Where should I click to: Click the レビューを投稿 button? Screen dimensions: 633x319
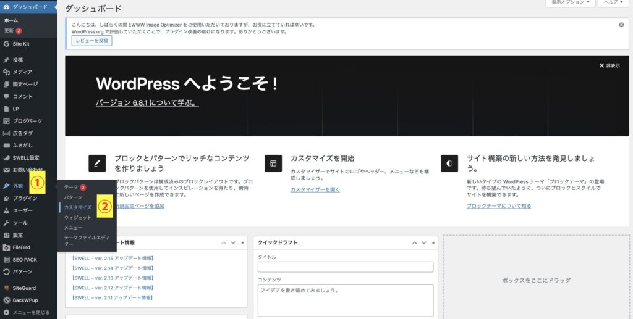pyautogui.click(x=92, y=41)
